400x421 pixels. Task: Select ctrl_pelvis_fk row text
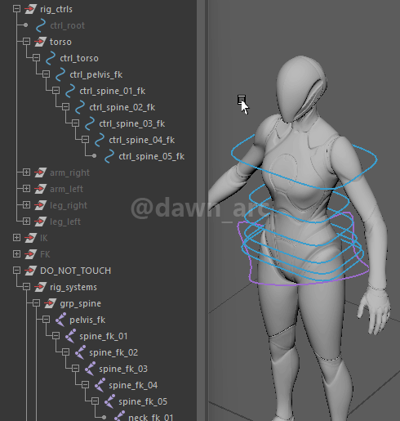96,74
